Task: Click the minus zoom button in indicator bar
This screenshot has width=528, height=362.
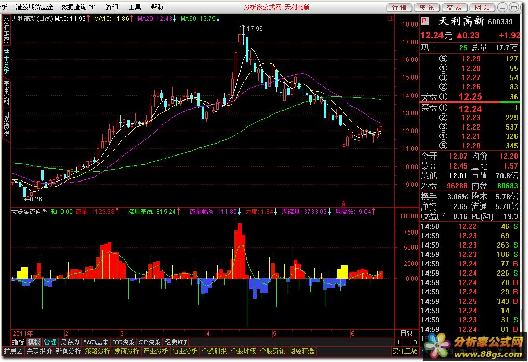Action: 407,342
